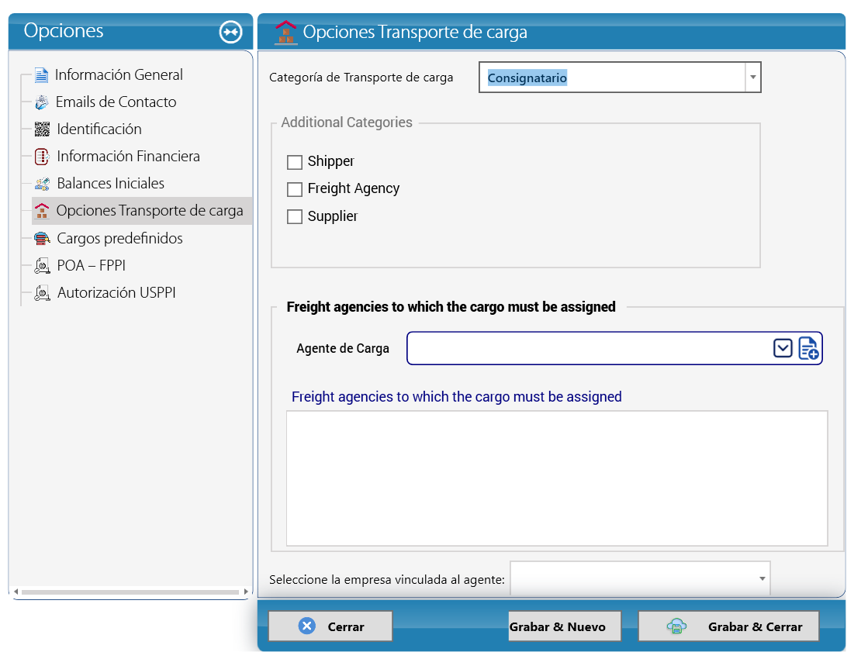Click the add new Agente de Carga icon

coord(808,348)
